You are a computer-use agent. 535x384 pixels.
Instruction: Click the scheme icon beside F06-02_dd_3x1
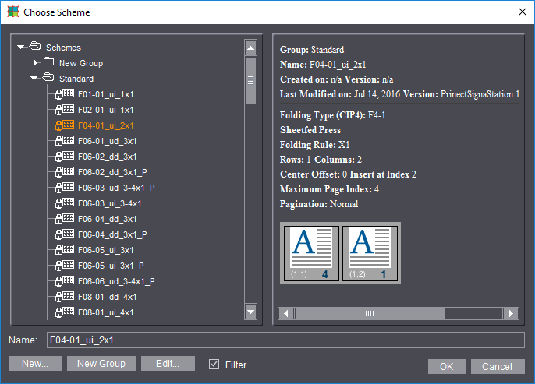pos(64,157)
